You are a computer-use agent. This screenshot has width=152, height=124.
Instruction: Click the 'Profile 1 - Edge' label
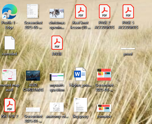click(x=9, y=25)
